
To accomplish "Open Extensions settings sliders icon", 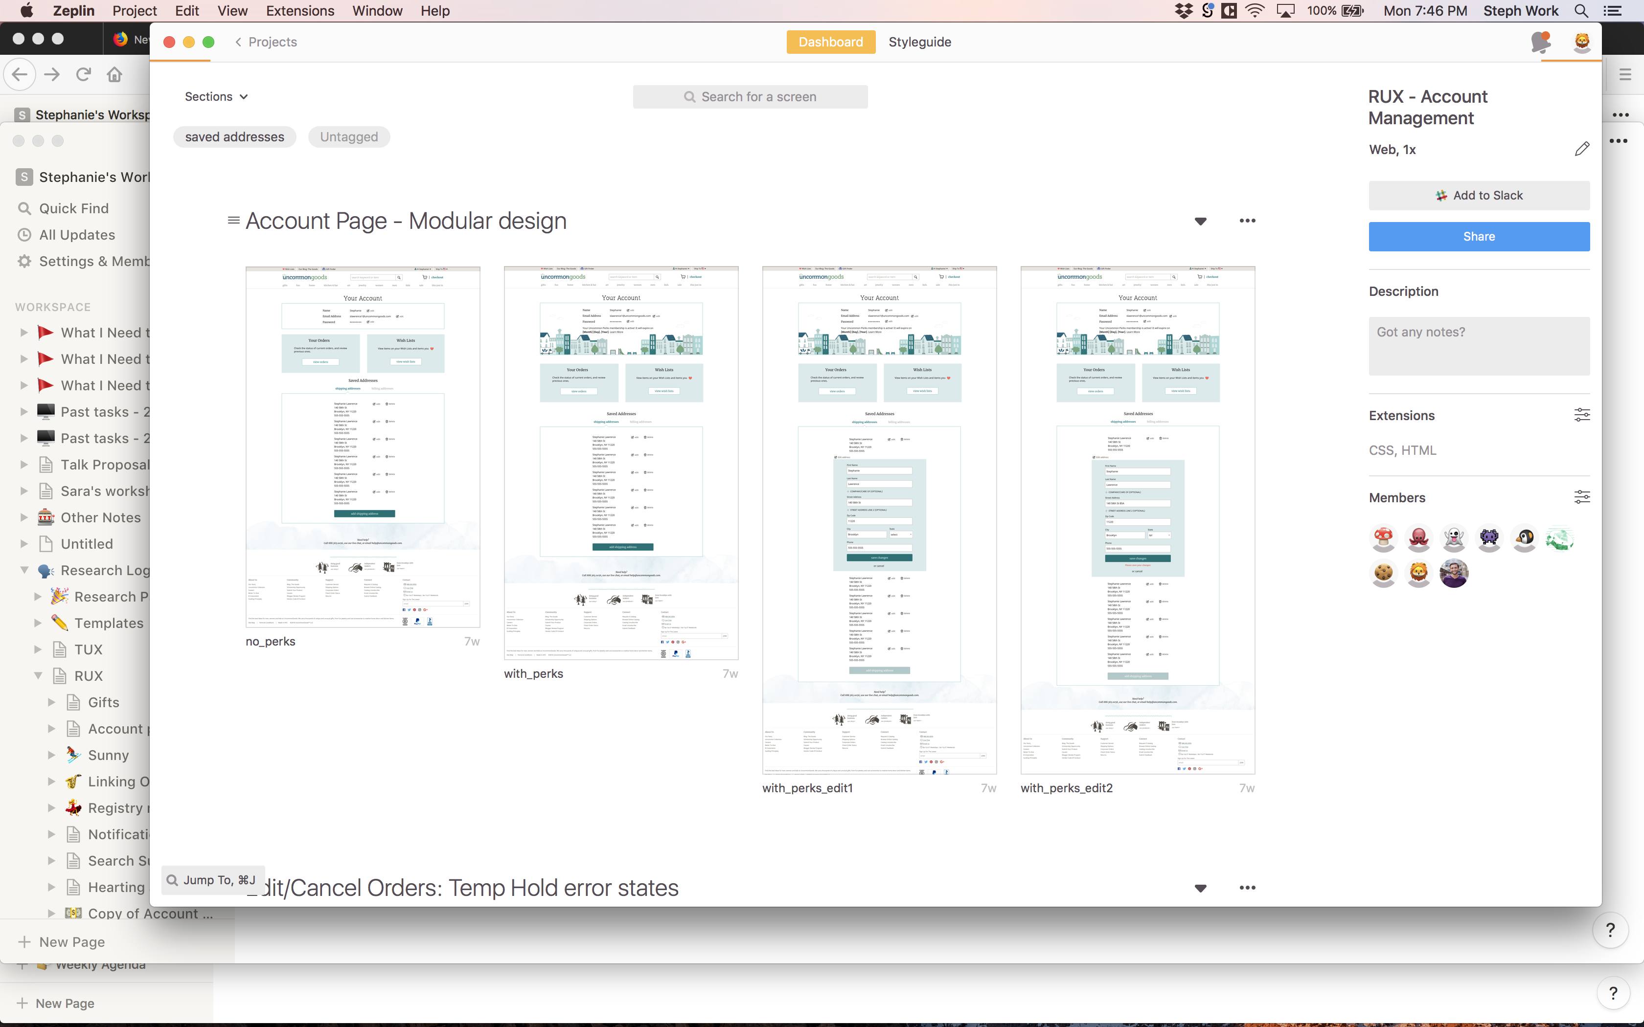I will [x=1581, y=415].
